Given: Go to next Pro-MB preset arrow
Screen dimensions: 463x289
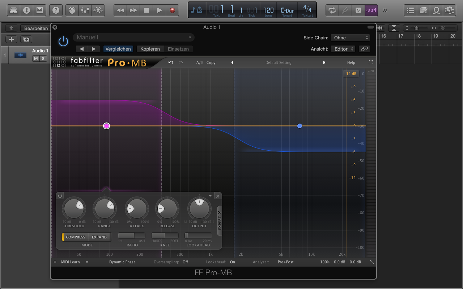Looking at the screenshot, I should (x=324, y=62).
